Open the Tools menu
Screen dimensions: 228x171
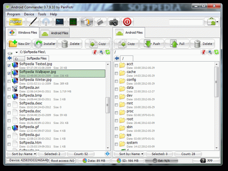point(42,14)
